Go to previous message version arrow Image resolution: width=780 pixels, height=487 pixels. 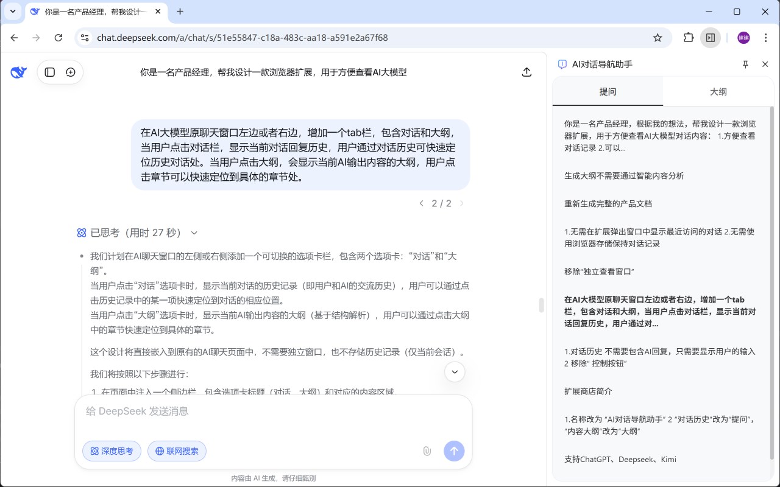click(x=421, y=203)
